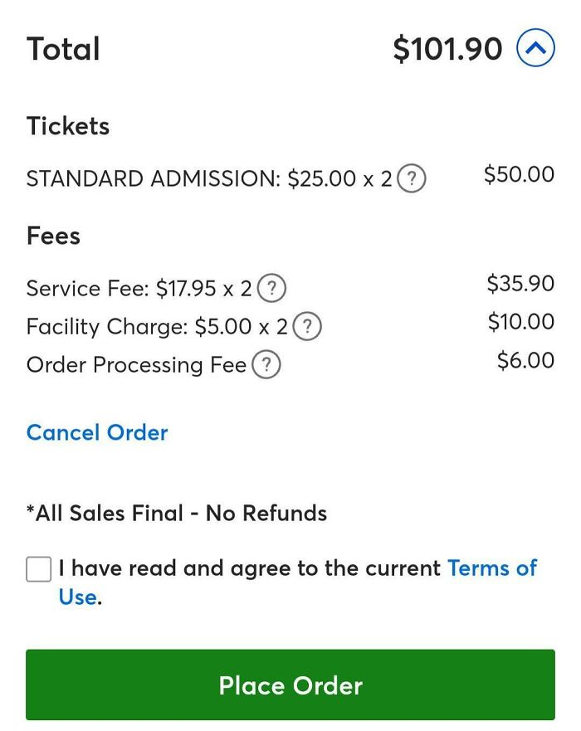581x731 pixels.
Task: Click the All Sales Final disclaimer text
Action: 177,513
